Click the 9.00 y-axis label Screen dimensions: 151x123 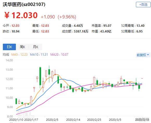tap(10, 107)
